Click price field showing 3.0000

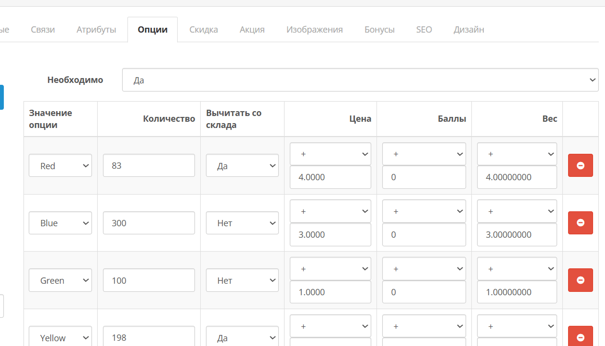pyautogui.click(x=331, y=234)
